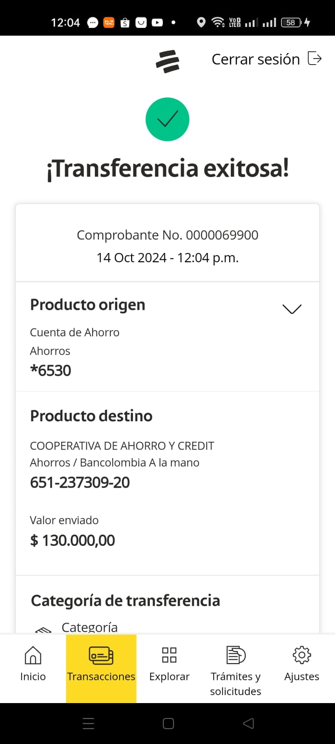This screenshot has width=335, height=744.
Task: Go to the Inicio tab label
Action: click(33, 677)
